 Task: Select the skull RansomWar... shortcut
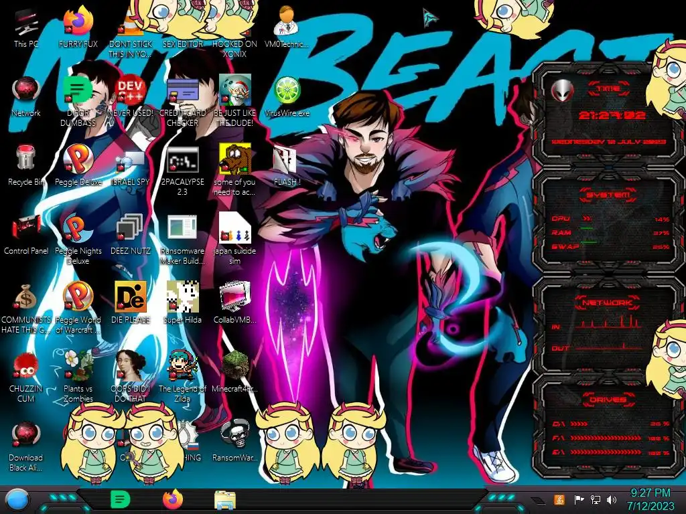[x=235, y=441]
